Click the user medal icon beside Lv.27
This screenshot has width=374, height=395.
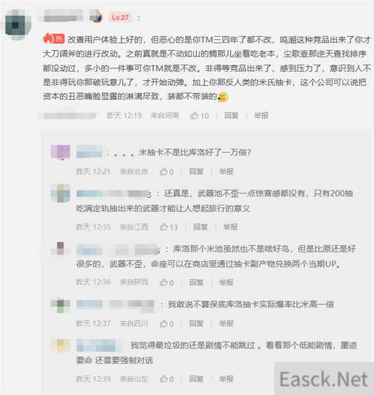(96, 16)
